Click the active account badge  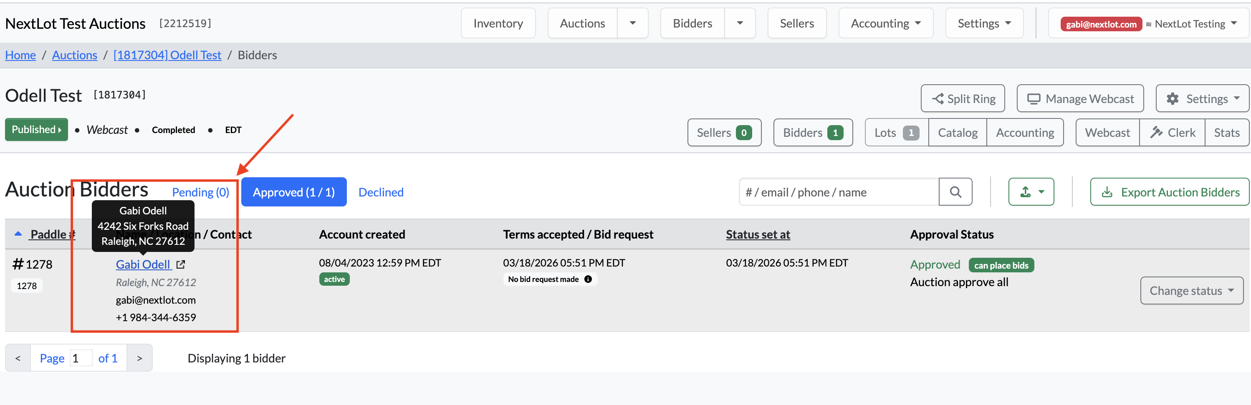pos(334,279)
